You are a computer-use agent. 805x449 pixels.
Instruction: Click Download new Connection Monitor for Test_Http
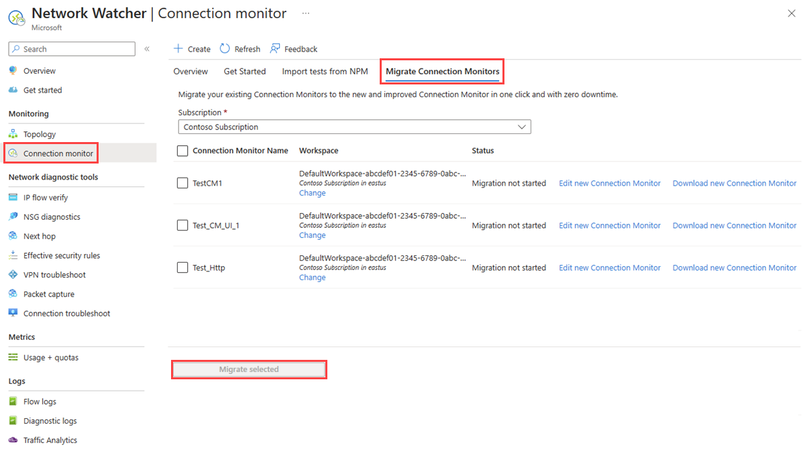(735, 267)
